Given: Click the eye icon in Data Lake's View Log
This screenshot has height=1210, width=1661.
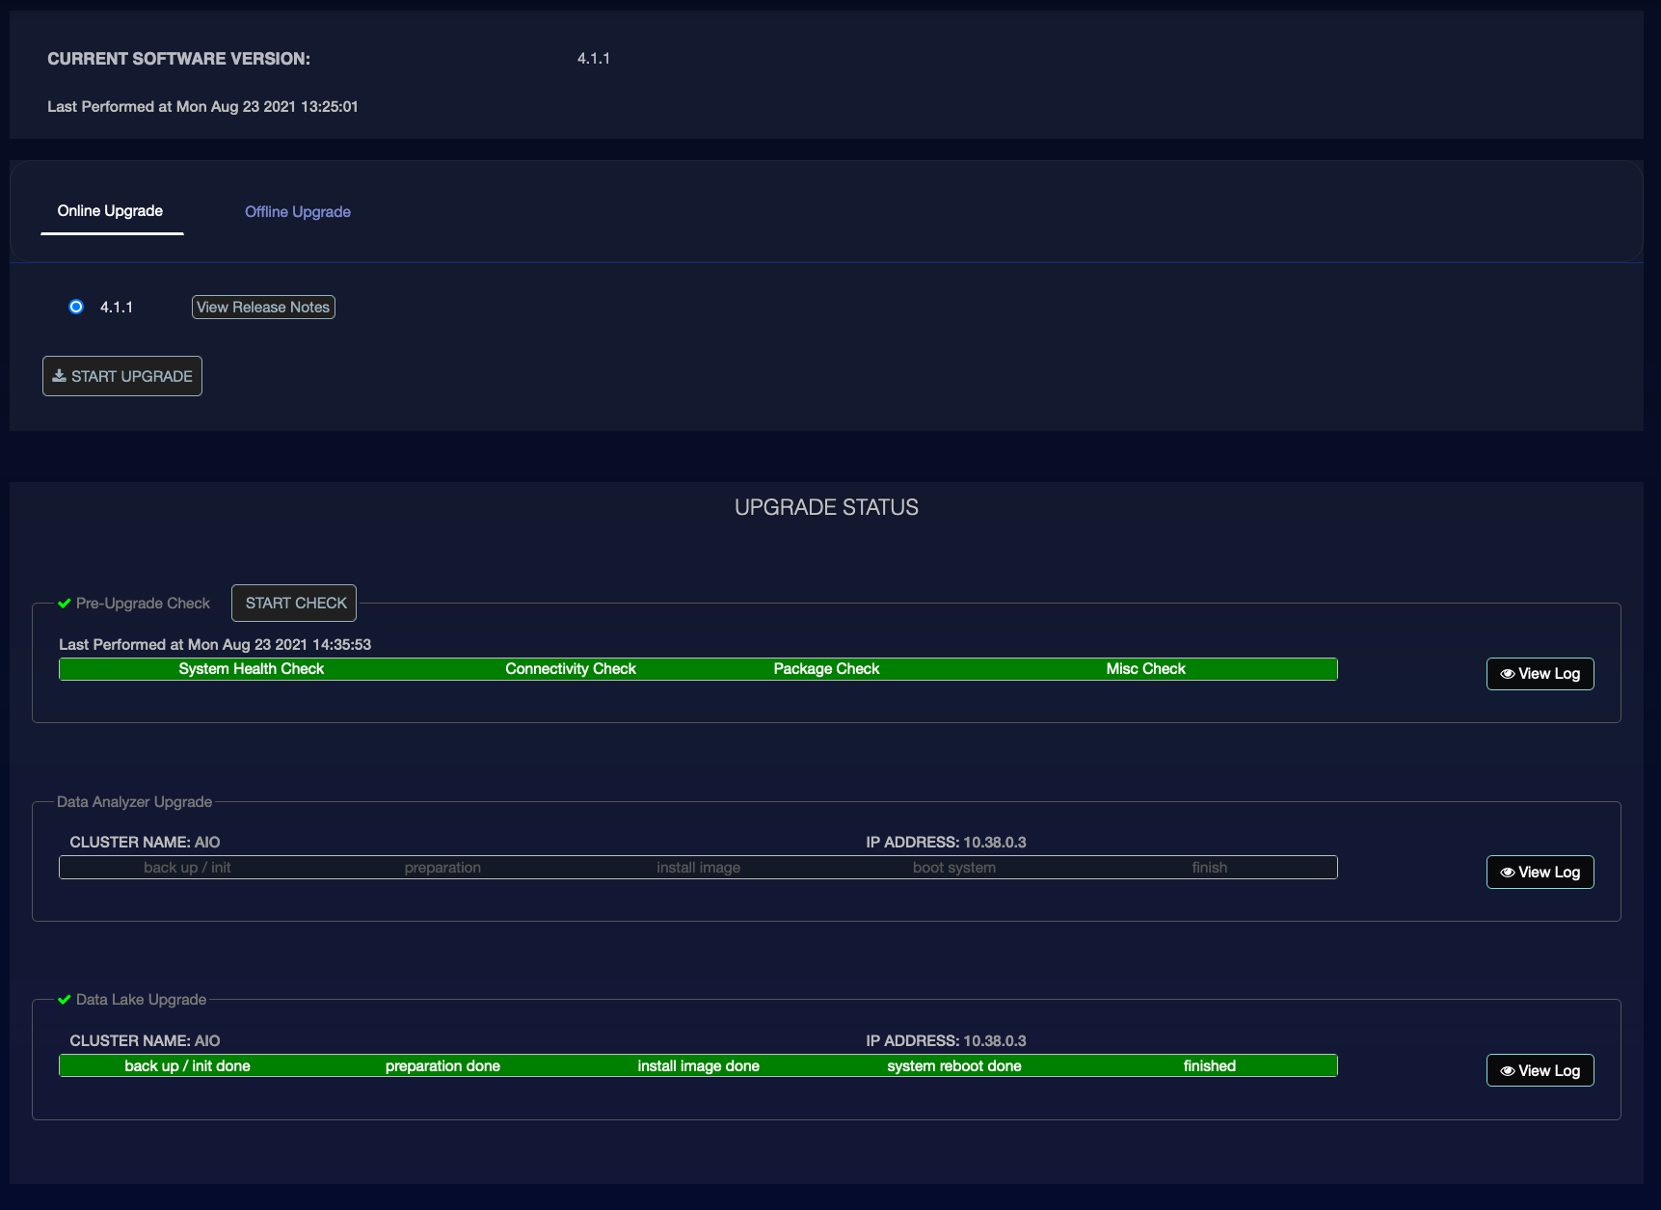Looking at the screenshot, I should tap(1507, 1071).
